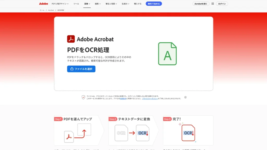Click the ログイン button
Viewport: 267px width, 150px height.
point(222,4)
